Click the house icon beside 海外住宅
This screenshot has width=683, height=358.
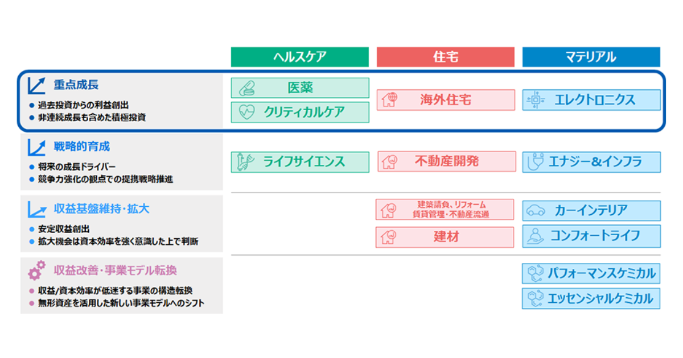[x=389, y=101]
